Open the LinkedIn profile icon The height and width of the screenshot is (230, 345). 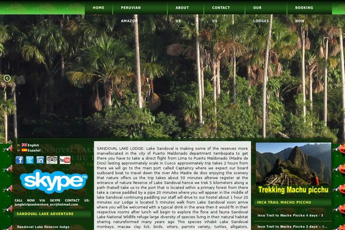point(40,160)
